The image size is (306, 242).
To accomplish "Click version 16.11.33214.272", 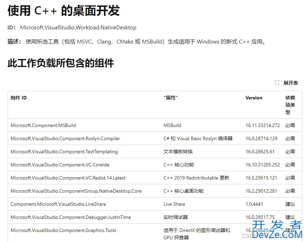I will coord(263,125).
